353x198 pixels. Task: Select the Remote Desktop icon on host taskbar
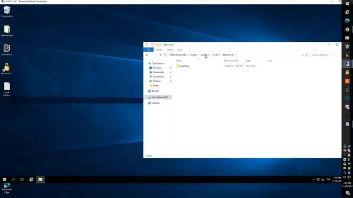coord(347,64)
